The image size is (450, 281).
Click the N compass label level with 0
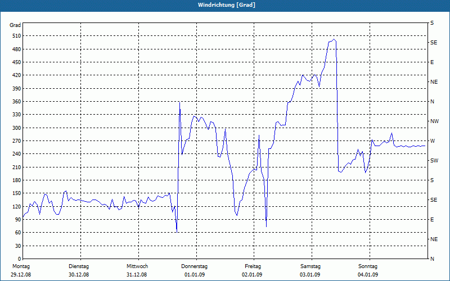click(432, 259)
